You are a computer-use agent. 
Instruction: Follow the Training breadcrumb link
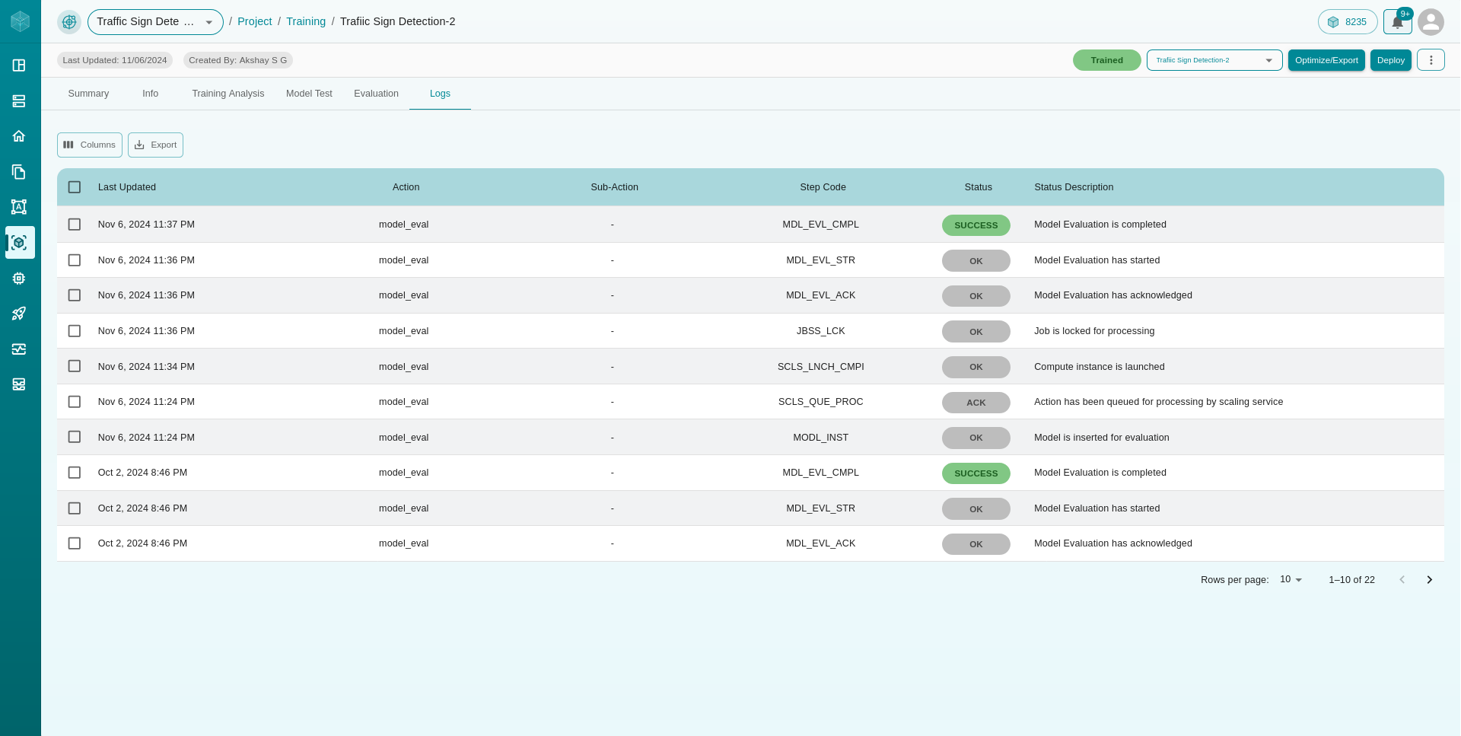pos(306,21)
